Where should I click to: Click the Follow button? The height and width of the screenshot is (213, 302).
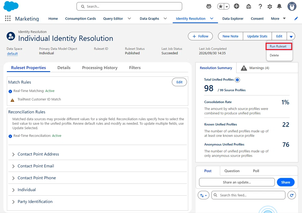point(200,36)
